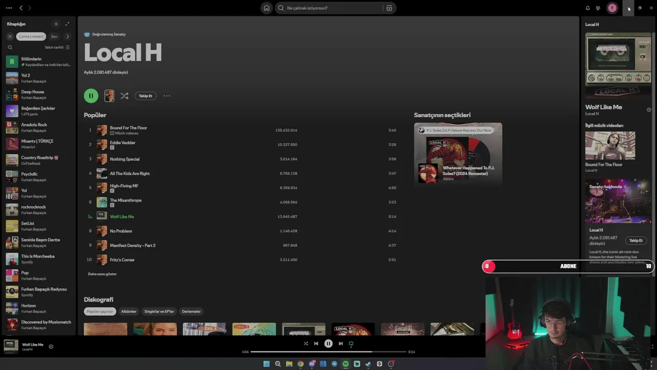Viewport: 657px width, 370px height.
Task: Switch to the Albümler discography chip
Action: 128,311
